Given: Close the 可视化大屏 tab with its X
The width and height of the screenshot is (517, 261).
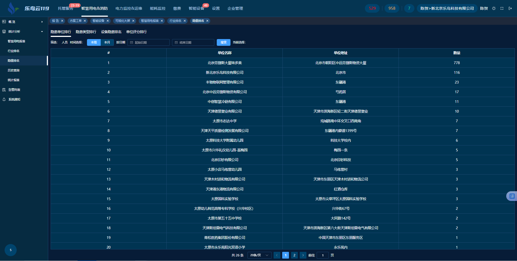Looking at the screenshot, I should coord(133,21).
